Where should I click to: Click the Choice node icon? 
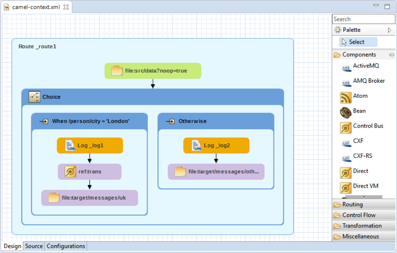tap(35, 97)
